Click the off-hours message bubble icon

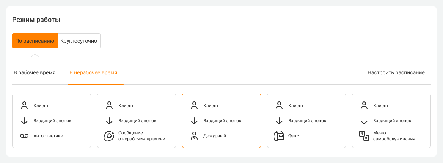pyautogui.click(x=109, y=136)
